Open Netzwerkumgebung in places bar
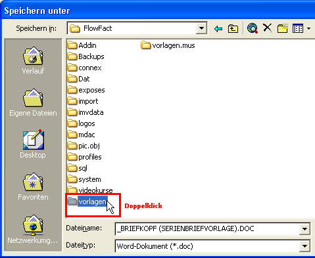This screenshot has width=315, height=258. (33, 229)
